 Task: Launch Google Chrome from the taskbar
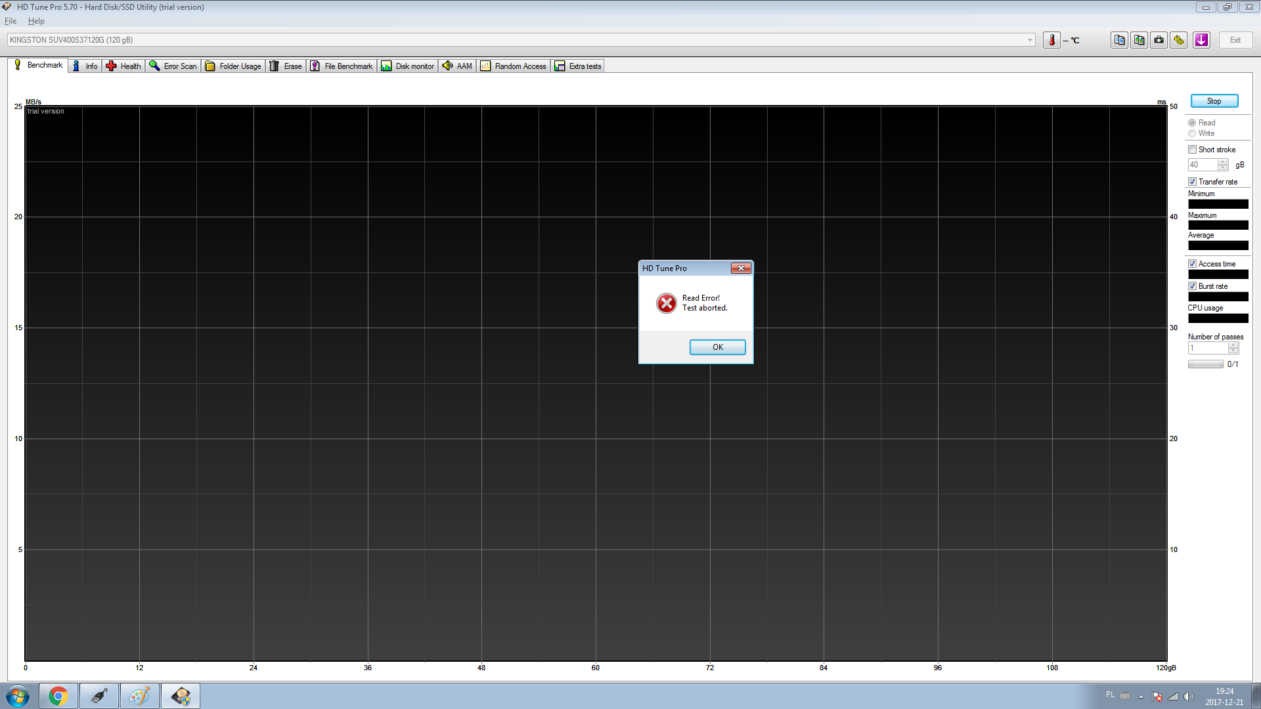pos(58,696)
